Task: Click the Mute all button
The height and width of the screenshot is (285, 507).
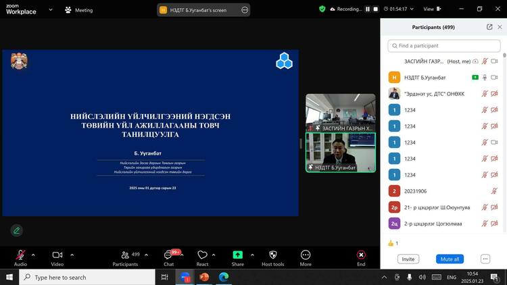Action: (450, 259)
